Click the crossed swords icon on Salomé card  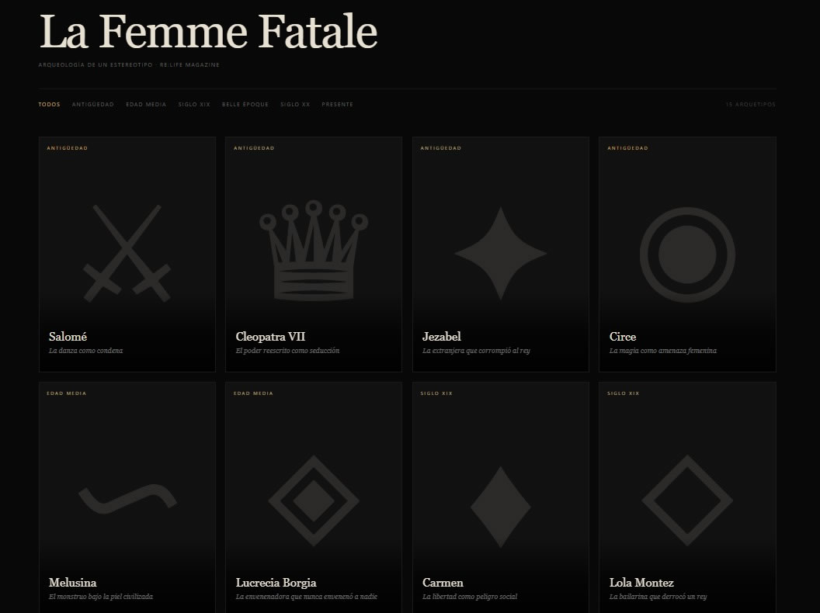(x=127, y=254)
